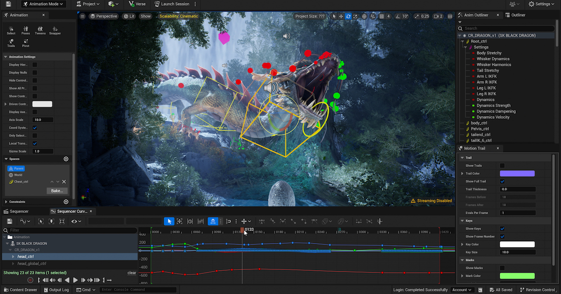
Task: Click the Bake... button
Action: (x=58, y=191)
